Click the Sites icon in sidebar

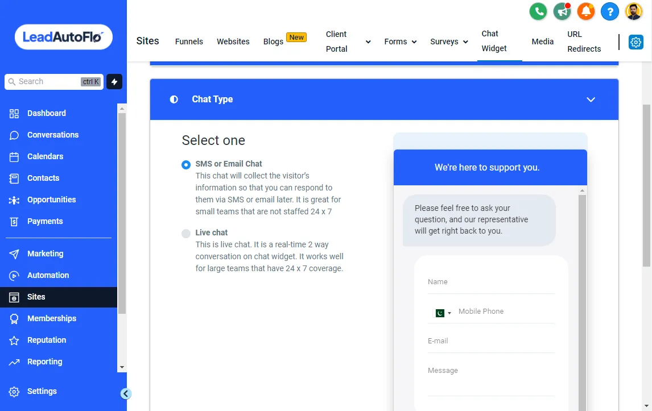coord(14,297)
